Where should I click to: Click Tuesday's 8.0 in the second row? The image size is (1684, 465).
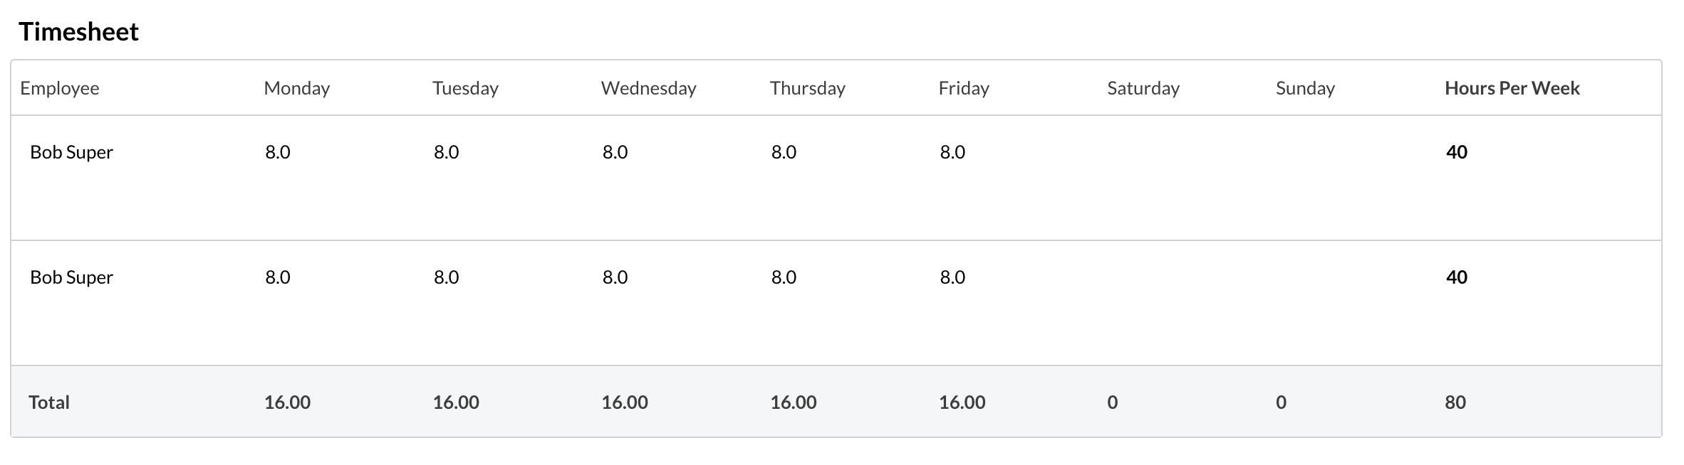pyautogui.click(x=446, y=277)
